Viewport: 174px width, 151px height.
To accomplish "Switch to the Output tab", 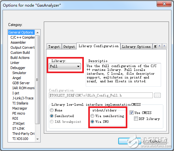I will point(69,47).
